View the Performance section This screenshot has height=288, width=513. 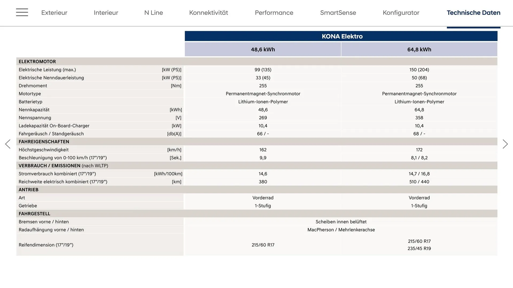coord(274,13)
